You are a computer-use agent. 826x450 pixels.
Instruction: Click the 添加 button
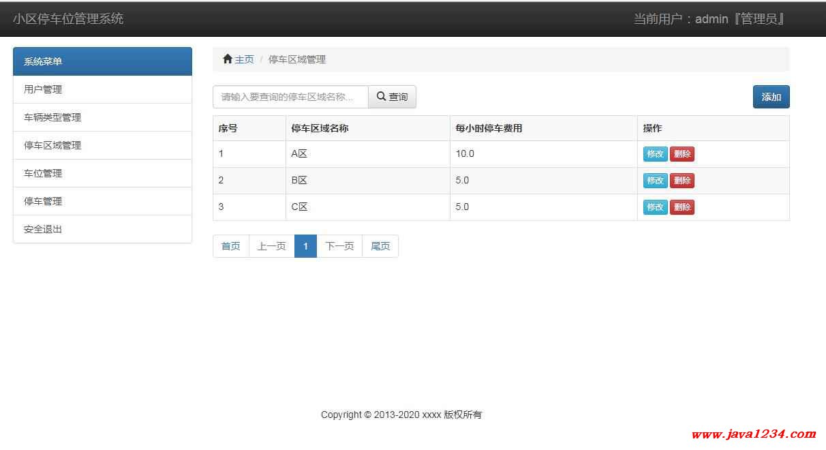point(771,97)
